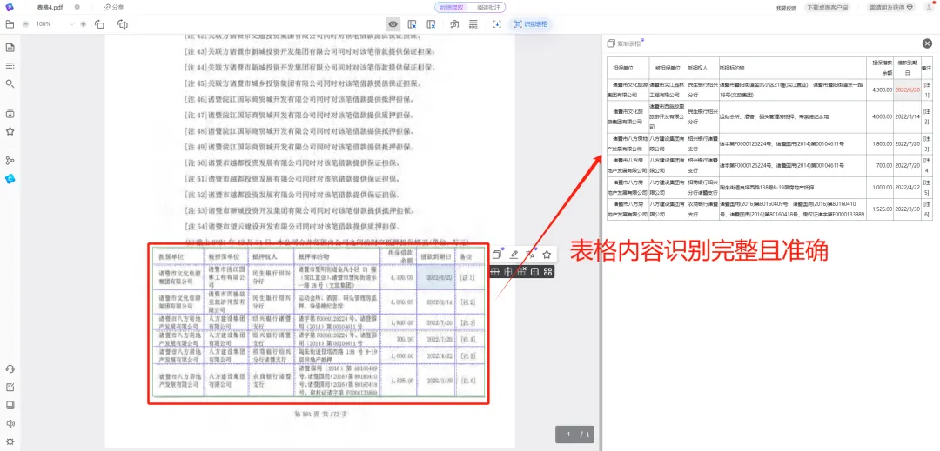The height and width of the screenshot is (451, 940).
Task: Open the headset support icon
Action: (10, 369)
